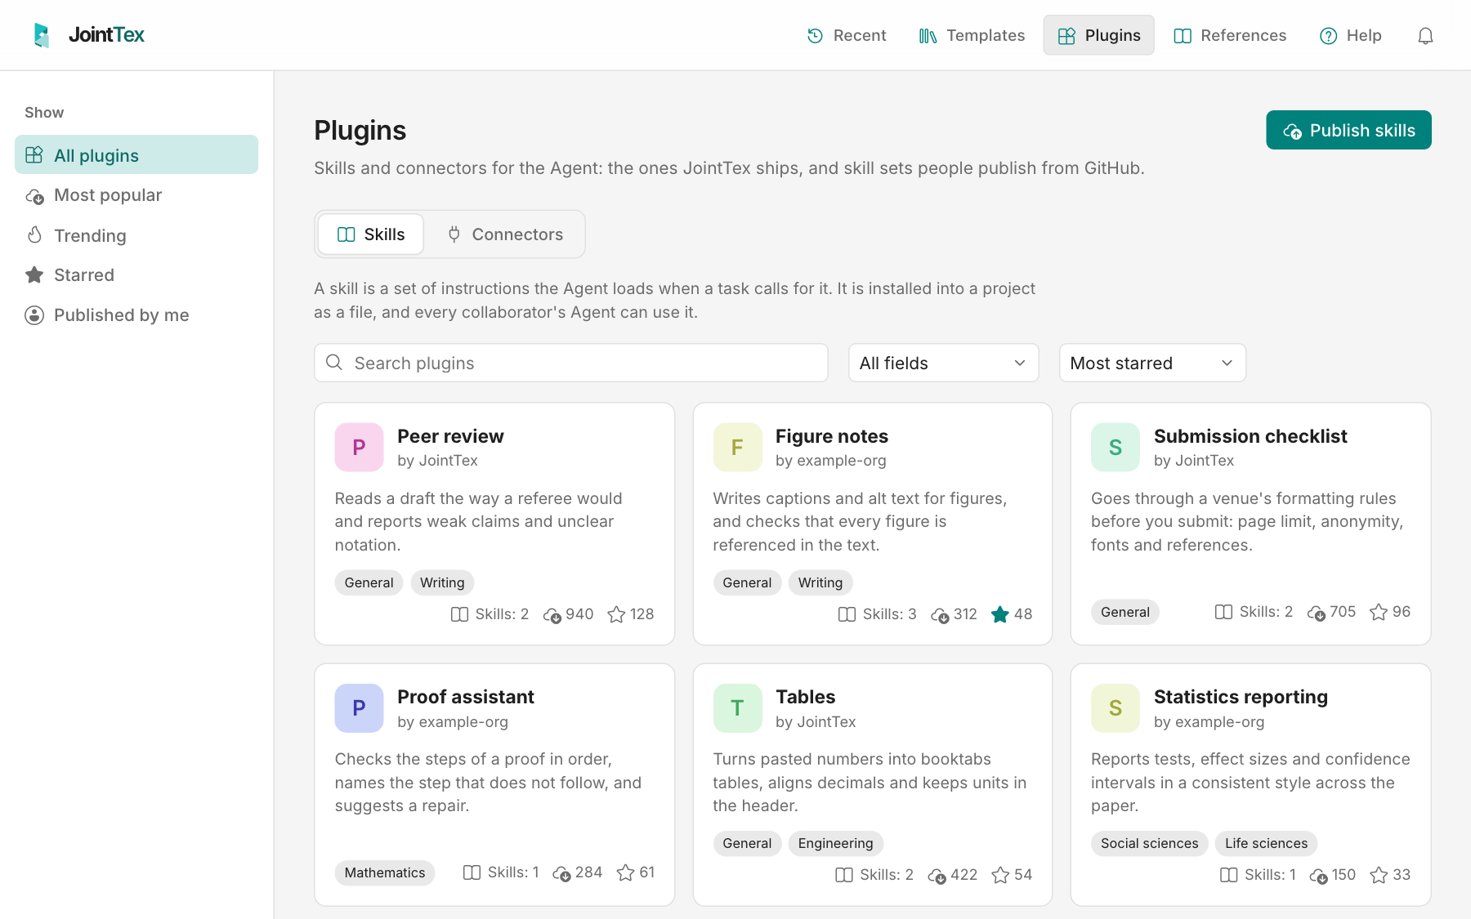Open Help in the top navigation

click(x=1350, y=35)
